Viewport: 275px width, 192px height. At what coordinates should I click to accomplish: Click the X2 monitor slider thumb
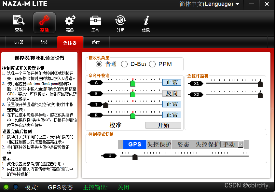point(260,95)
